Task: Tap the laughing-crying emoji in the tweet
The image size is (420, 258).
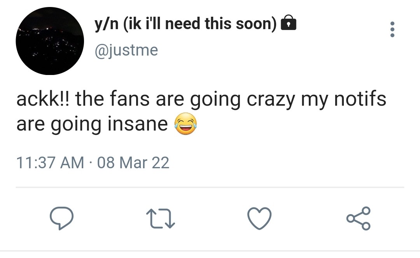Action: 185,124
